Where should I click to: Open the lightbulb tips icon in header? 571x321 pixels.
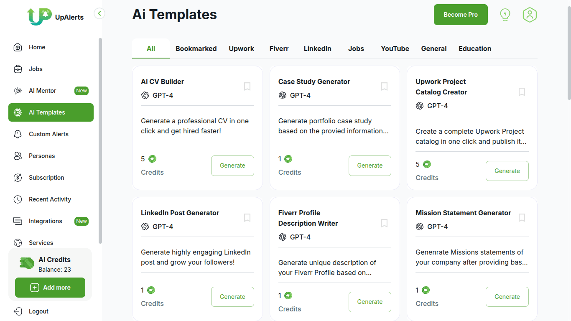[x=505, y=15]
